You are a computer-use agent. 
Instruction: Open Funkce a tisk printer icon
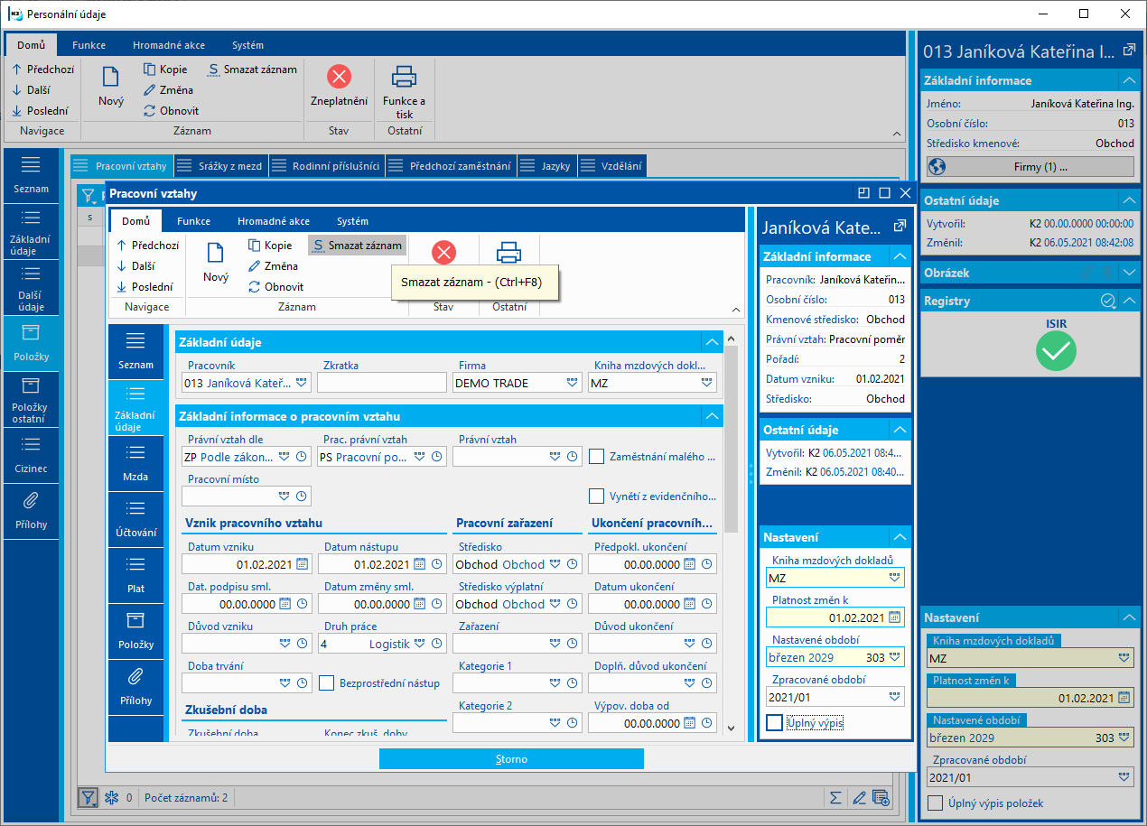pos(404,78)
